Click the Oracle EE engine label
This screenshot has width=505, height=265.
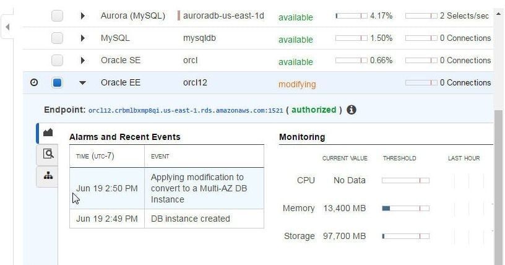coord(121,82)
